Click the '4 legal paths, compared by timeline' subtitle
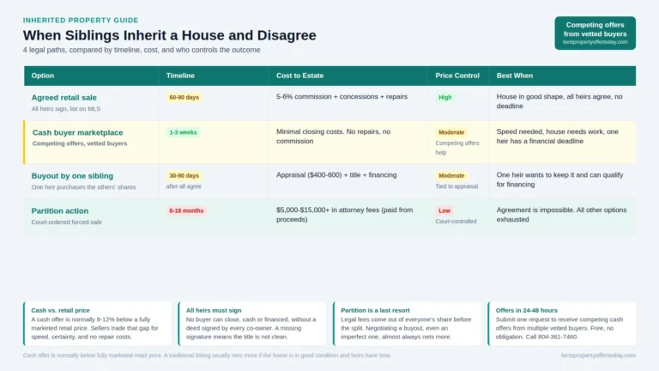This screenshot has width=659, height=371. 142,50
